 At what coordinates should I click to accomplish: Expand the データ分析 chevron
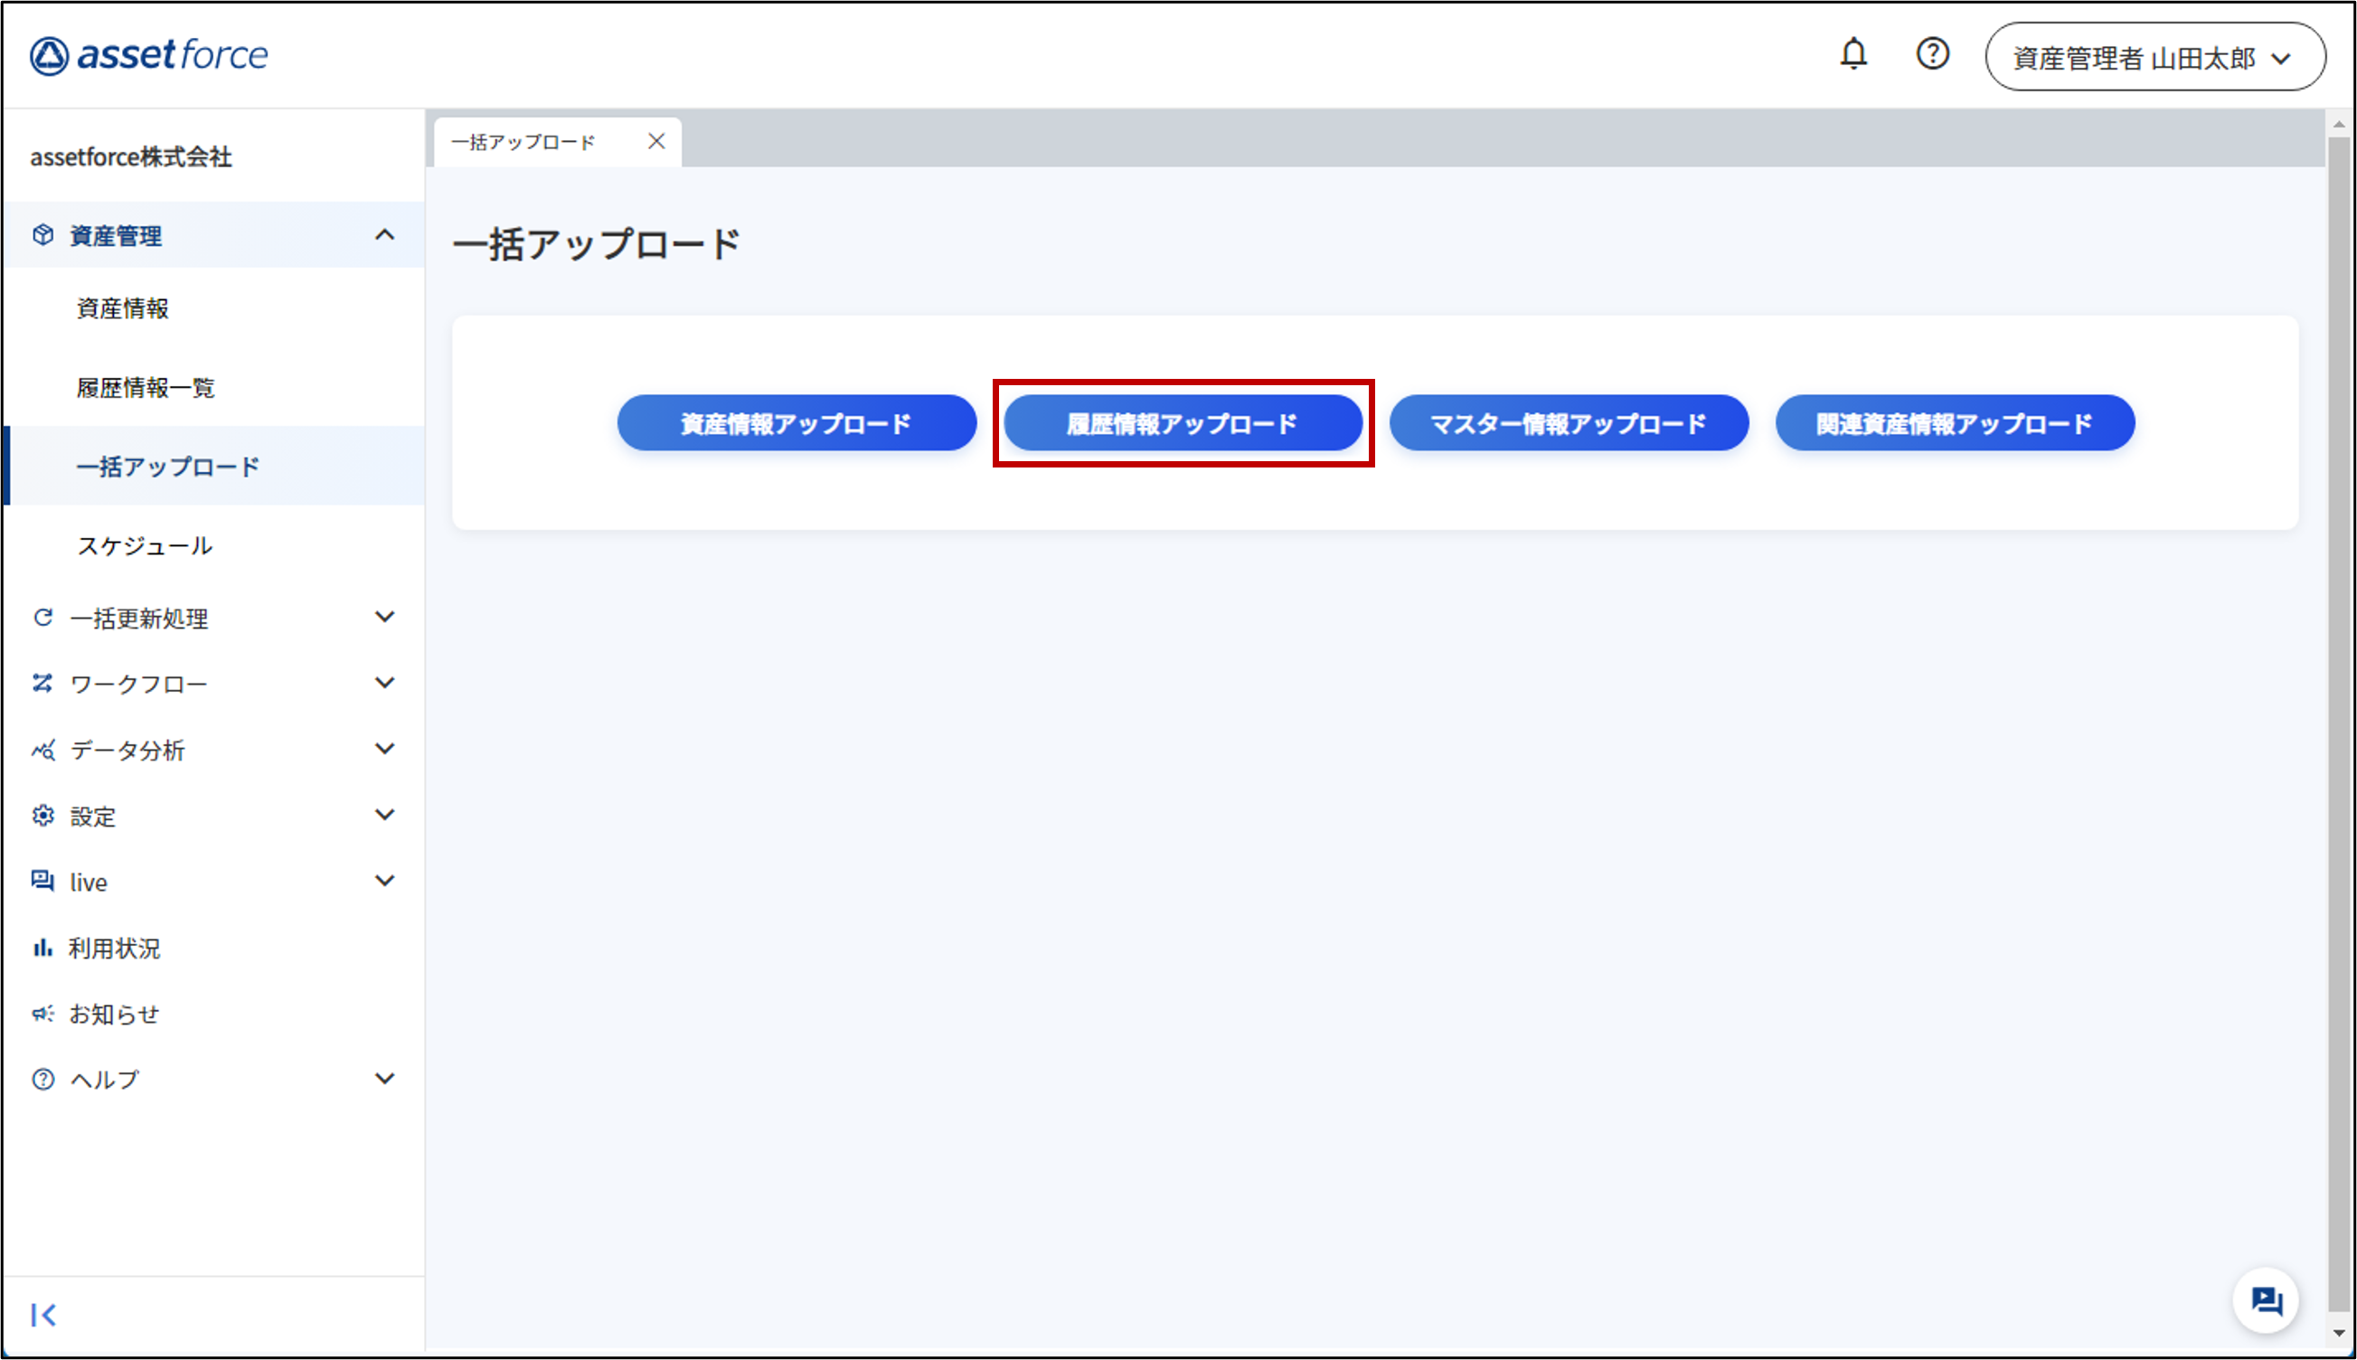(385, 749)
